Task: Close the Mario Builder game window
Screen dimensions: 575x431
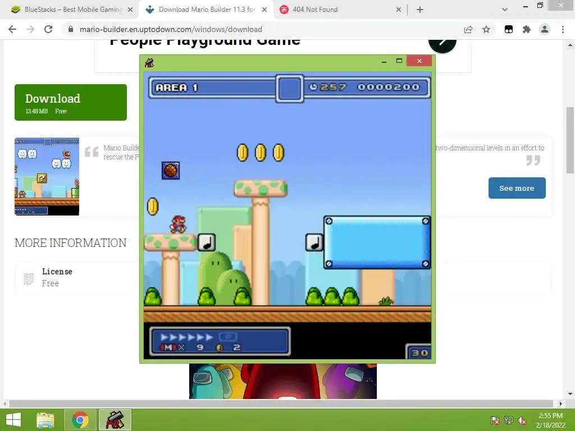Action: click(x=419, y=61)
